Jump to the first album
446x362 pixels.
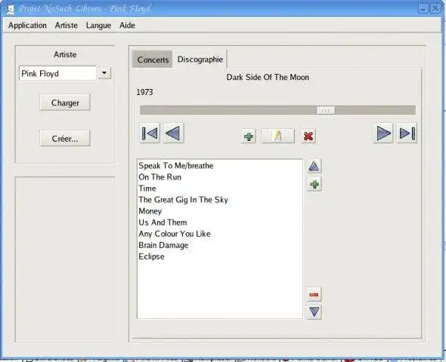point(150,133)
